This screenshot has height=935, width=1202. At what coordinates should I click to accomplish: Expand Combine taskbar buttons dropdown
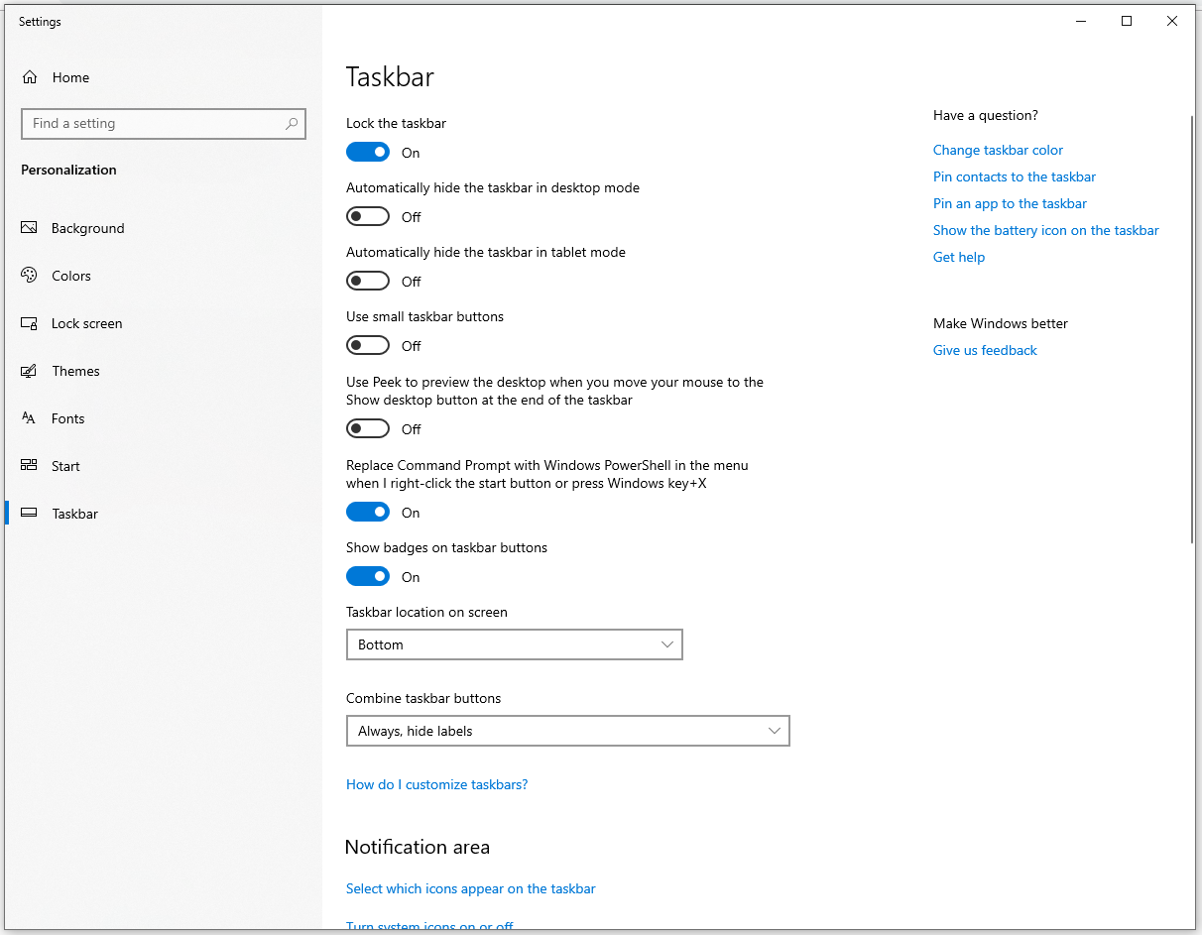click(x=567, y=731)
